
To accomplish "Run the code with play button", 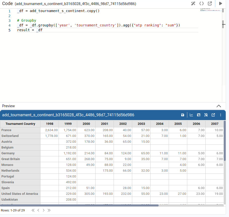I will tap(220, 4).
